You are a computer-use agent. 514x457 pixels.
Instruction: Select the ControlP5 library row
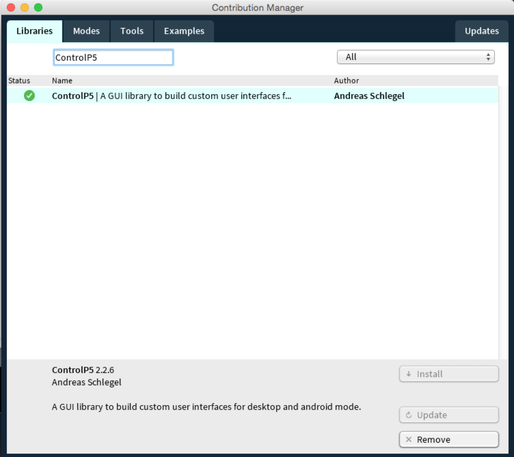click(253, 96)
